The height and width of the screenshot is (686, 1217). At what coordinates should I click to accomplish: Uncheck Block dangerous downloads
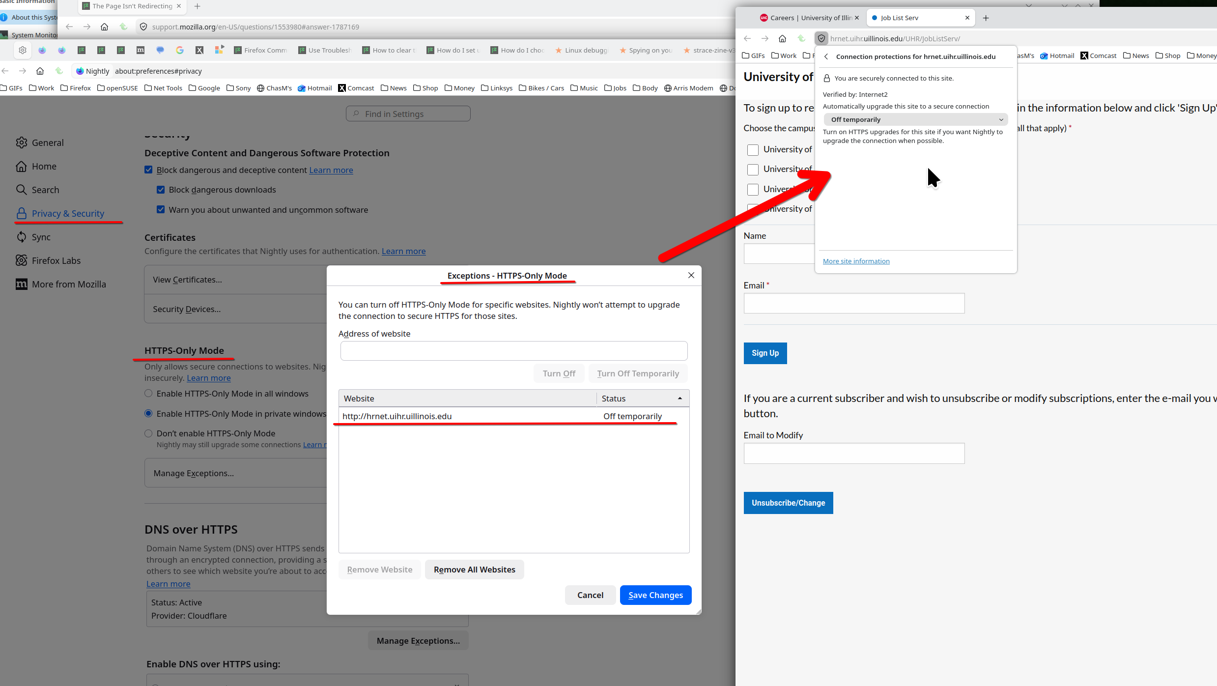coord(161,190)
